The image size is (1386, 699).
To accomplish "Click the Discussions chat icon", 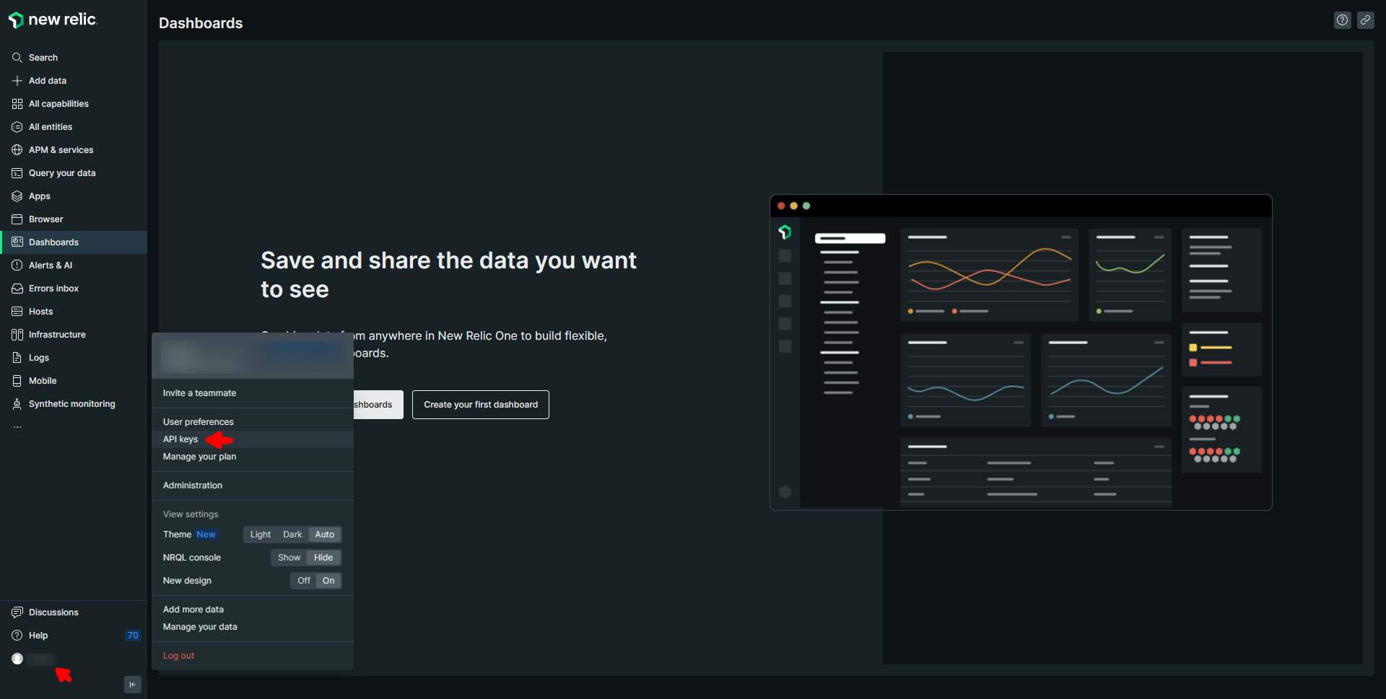I will pos(17,612).
